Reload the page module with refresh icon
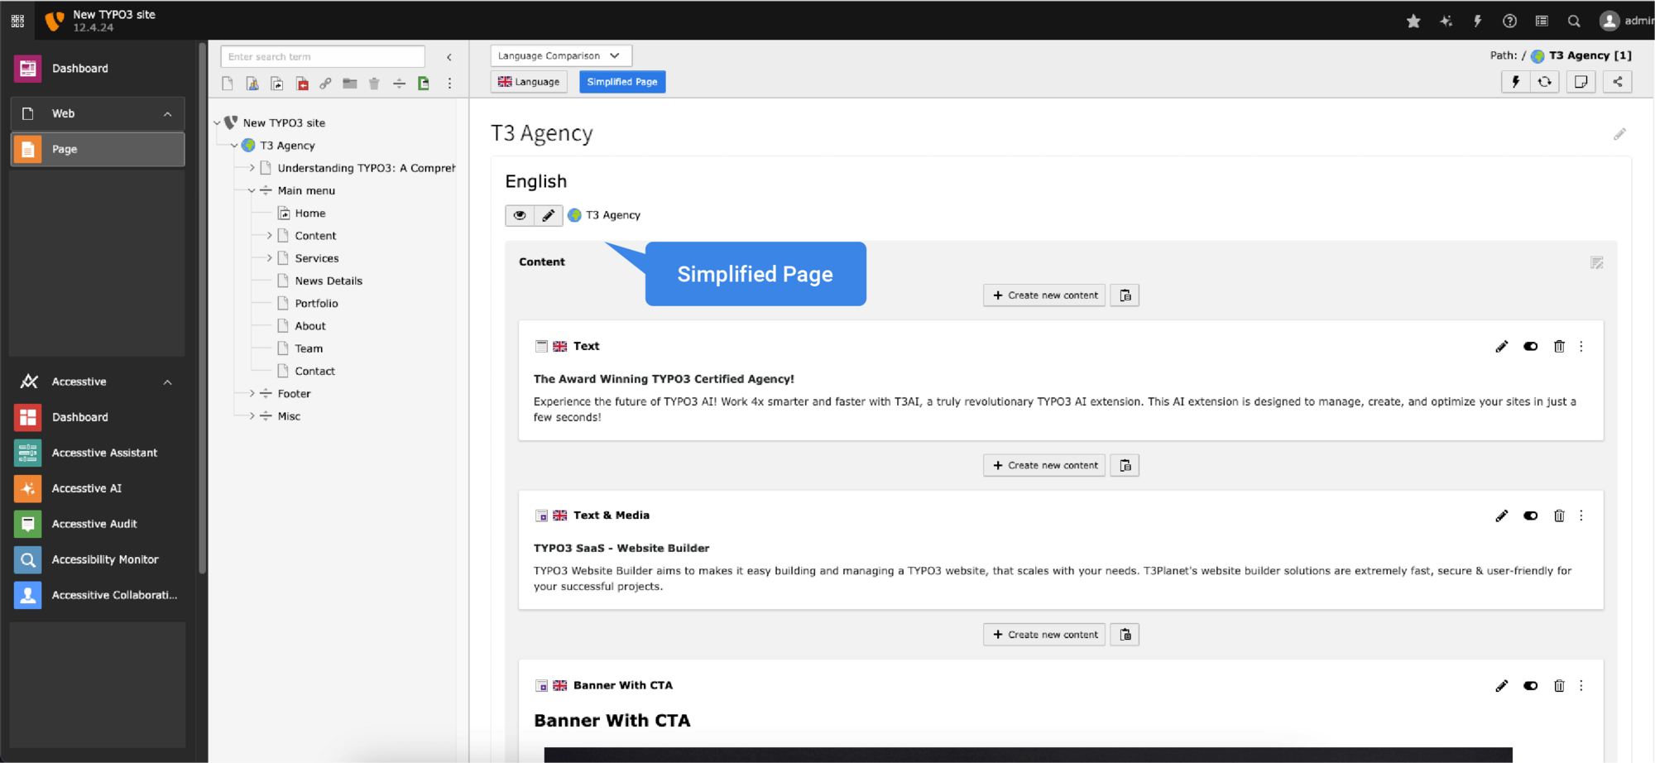This screenshot has height=763, width=1655. click(1544, 82)
